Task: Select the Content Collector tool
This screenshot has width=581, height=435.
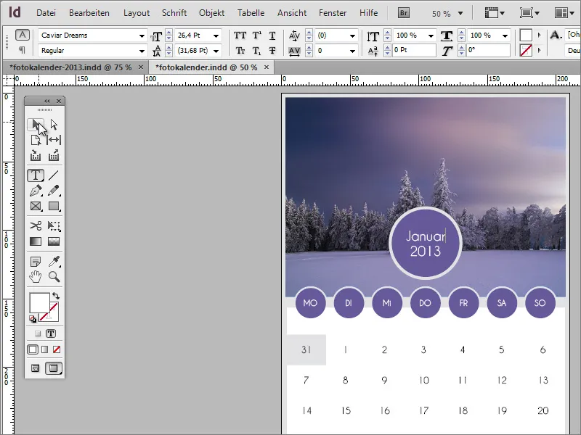Action: [x=36, y=155]
